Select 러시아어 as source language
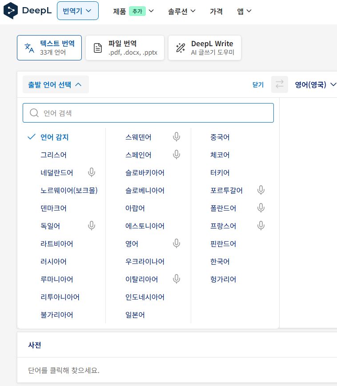 coord(53,261)
